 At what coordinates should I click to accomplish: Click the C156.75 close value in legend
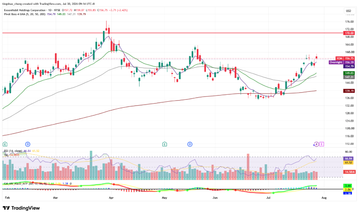(x=103, y=10)
